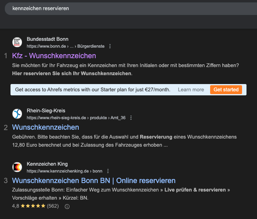257x219 pixels.
Task: Click the 'Rhein-Sieg-Kreis' site name
Action: click(x=46, y=111)
